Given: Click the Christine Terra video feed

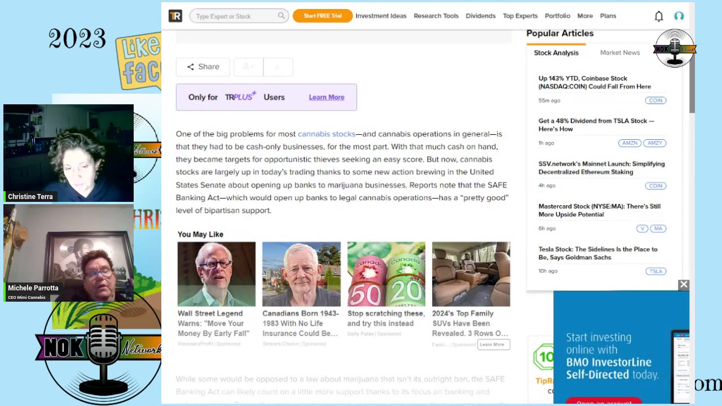Looking at the screenshot, I should click(68, 153).
